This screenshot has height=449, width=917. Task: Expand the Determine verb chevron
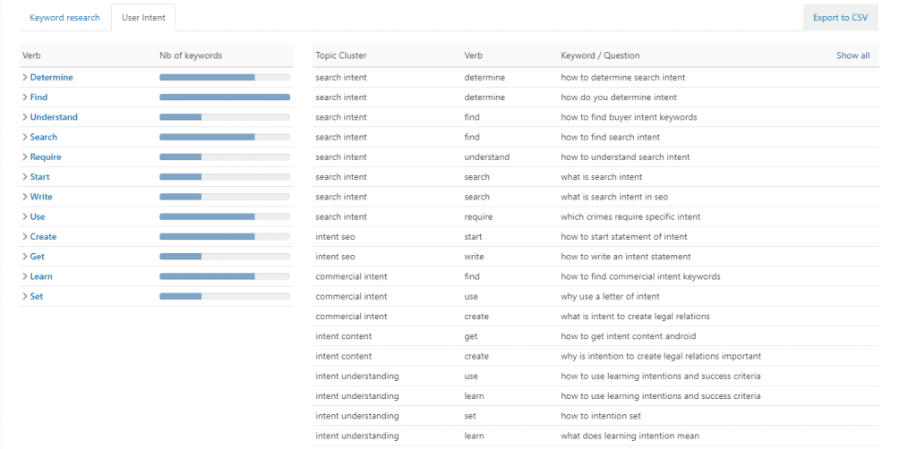point(25,77)
